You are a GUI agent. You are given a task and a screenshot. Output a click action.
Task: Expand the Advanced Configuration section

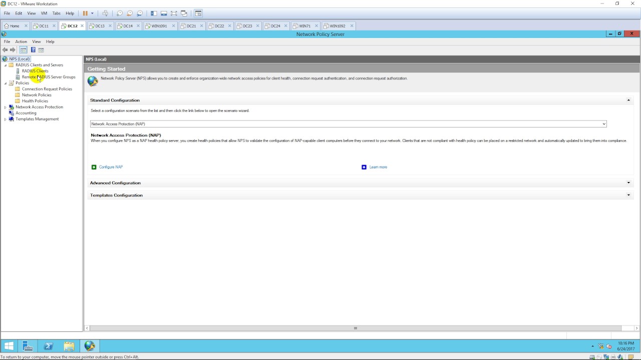pos(628,183)
